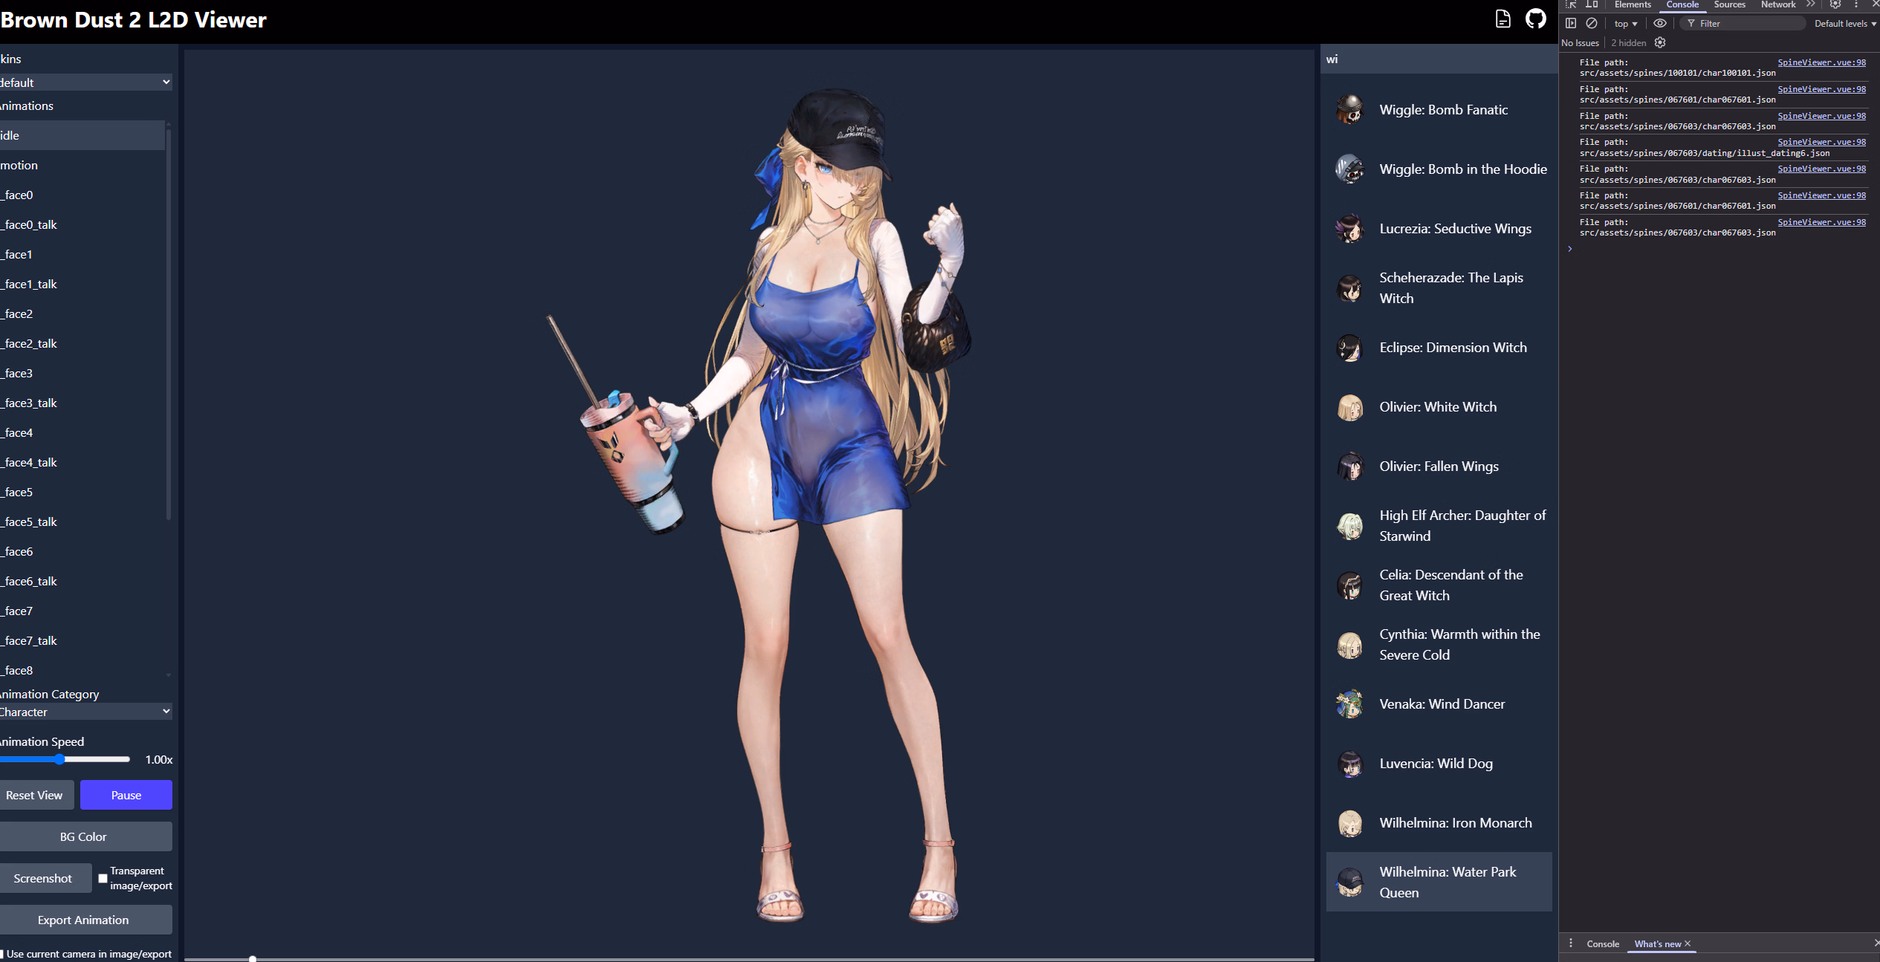Select Wiggle: Bomb Fanatic avatar

1350,109
